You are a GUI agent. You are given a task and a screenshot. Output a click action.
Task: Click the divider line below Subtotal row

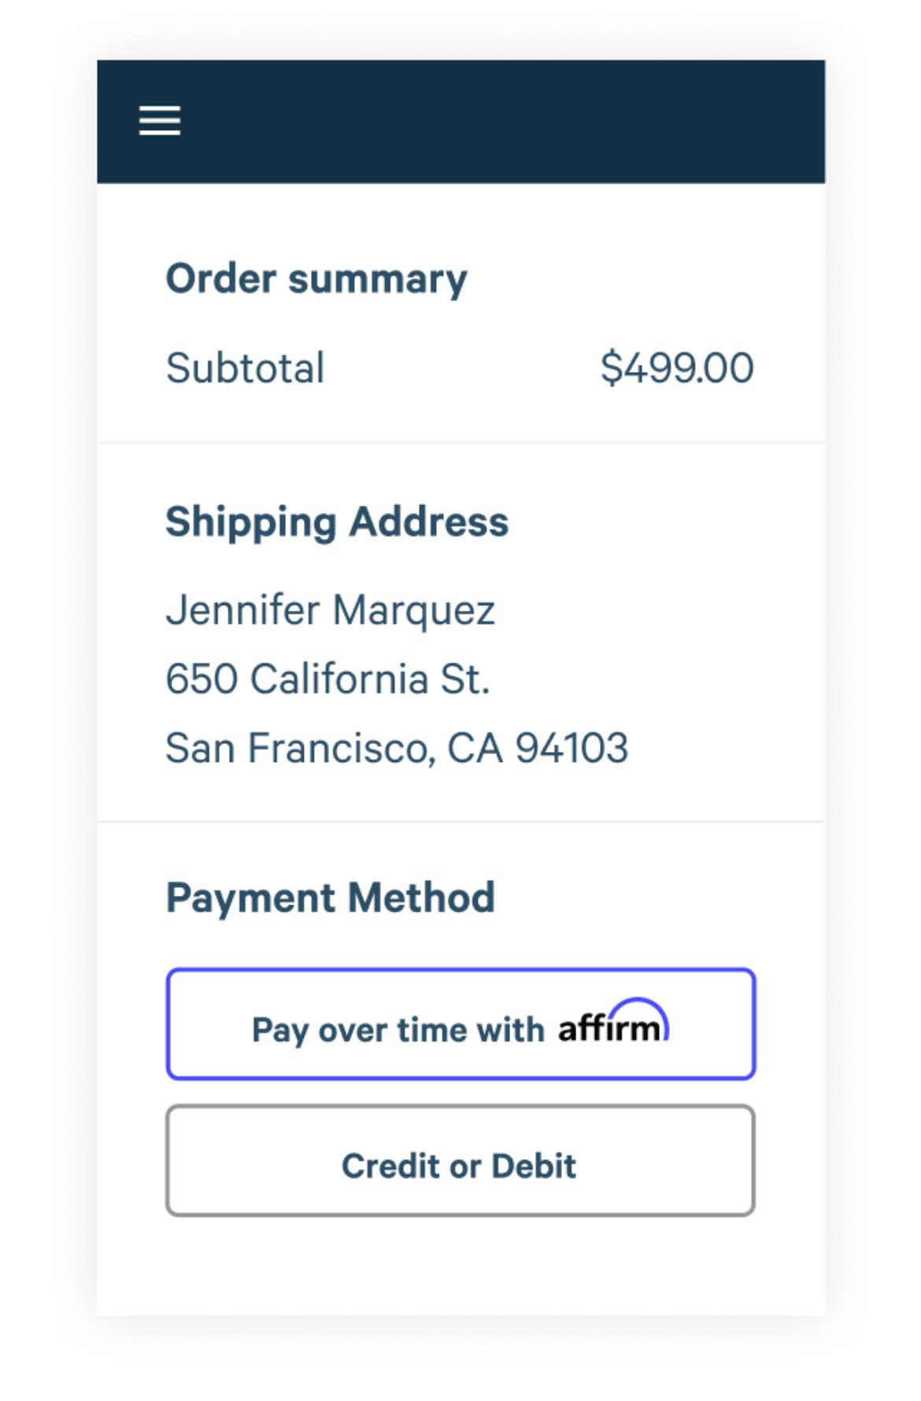460,443
